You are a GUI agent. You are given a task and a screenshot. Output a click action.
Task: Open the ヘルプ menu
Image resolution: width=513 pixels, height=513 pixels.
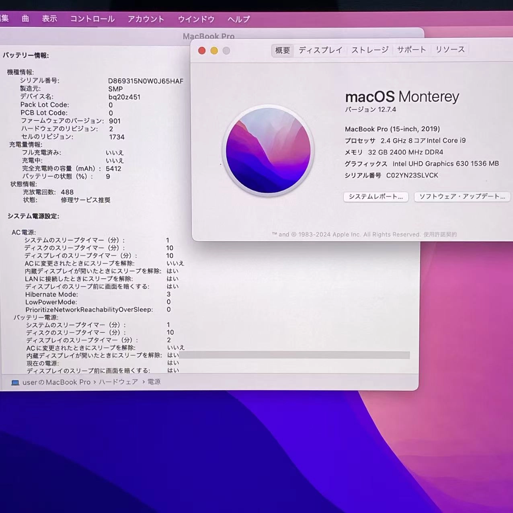(238, 19)
